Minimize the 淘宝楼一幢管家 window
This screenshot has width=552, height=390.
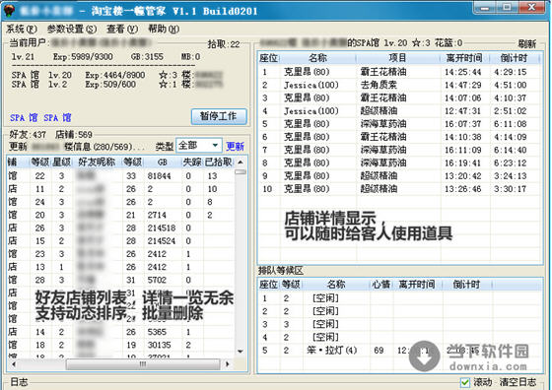coord(485,8)
